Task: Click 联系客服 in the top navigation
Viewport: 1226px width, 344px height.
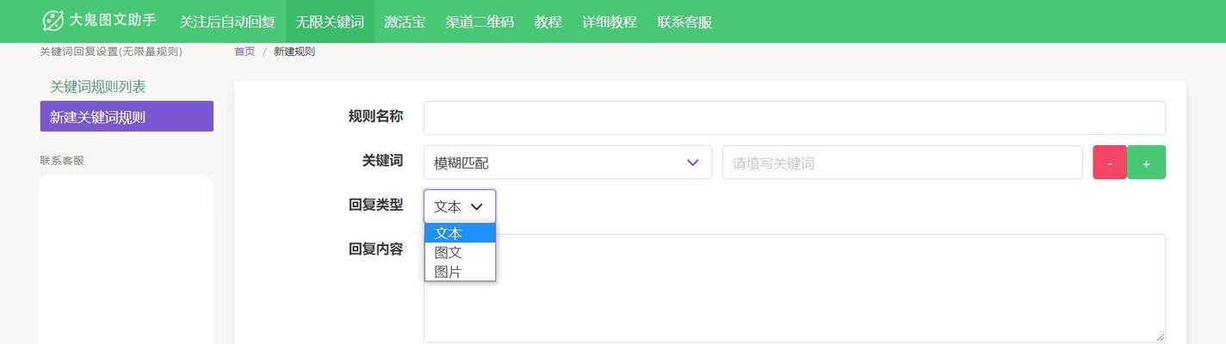Action: (684, 21)
